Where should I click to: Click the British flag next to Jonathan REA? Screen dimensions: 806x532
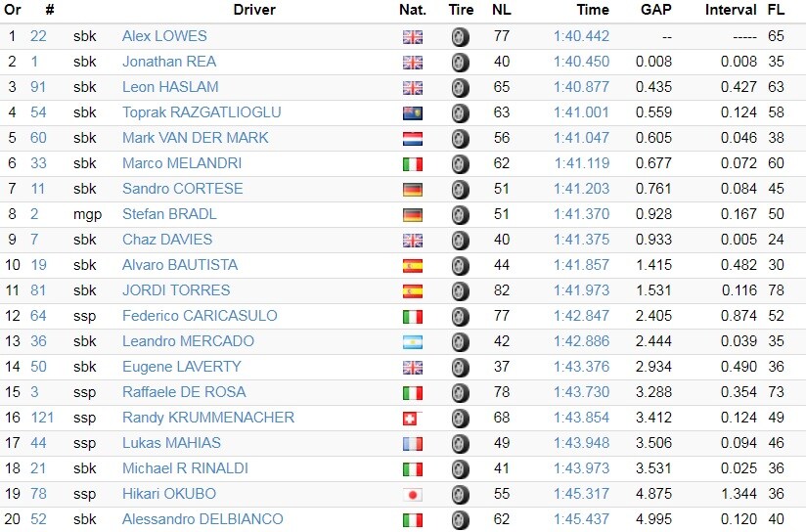coord(412,63)
